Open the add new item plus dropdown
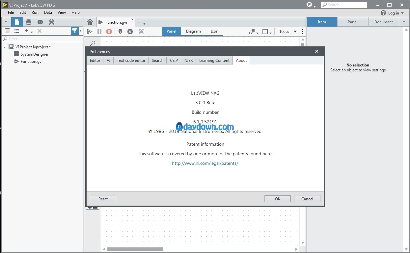410x253 pixels. tap(29, 31)
